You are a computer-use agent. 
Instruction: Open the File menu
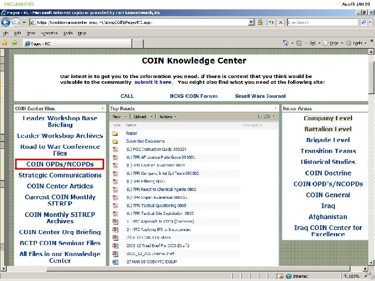tap(6, 33)
